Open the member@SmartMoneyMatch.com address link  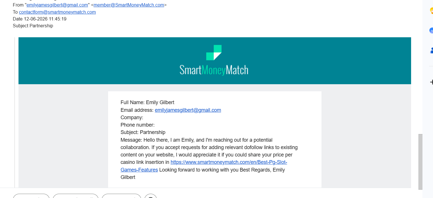coord(129,5)
